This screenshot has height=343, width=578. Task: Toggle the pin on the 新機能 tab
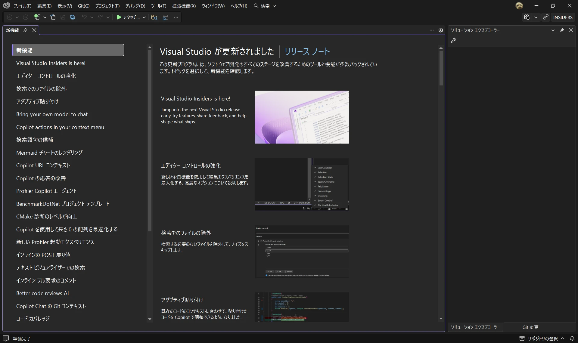click(x=25, y=30)
